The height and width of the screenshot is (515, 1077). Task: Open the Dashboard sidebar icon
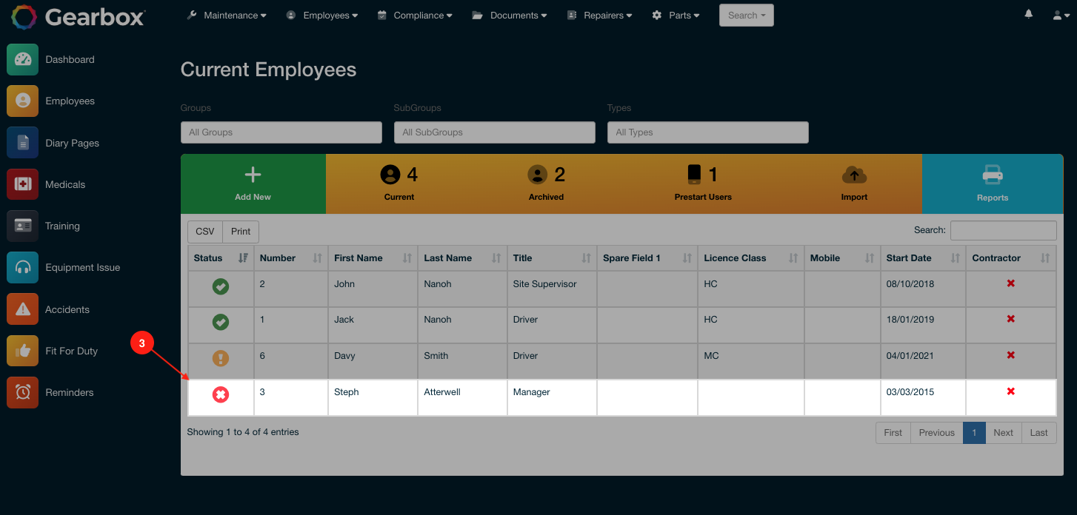point(22,60)
